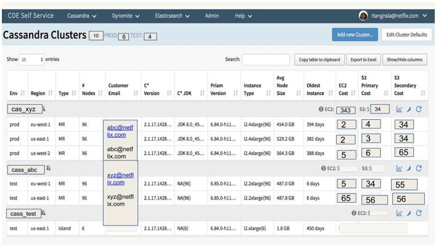Screen dimensions: 436x248
Task: Sort table by EC2 Cost column
Action: click(353, 93)
